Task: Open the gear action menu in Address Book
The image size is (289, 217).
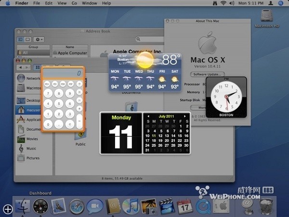Action: [39, 40]
